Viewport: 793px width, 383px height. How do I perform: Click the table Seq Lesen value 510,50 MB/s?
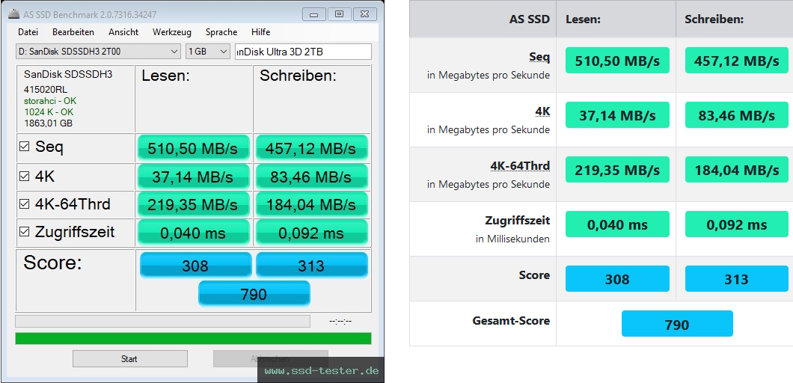(617, 60)
